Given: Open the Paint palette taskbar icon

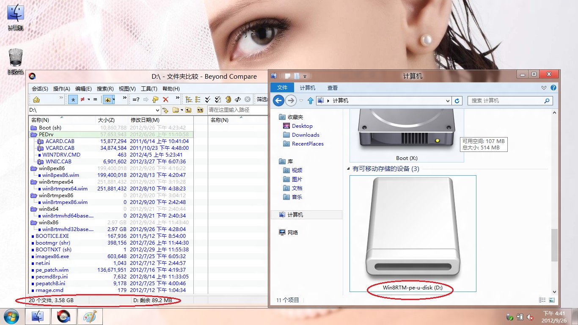Looking at the screenshot, I should (89, 317).
